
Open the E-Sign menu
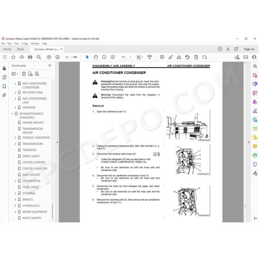pyautogui.click(x=25, y=44)
